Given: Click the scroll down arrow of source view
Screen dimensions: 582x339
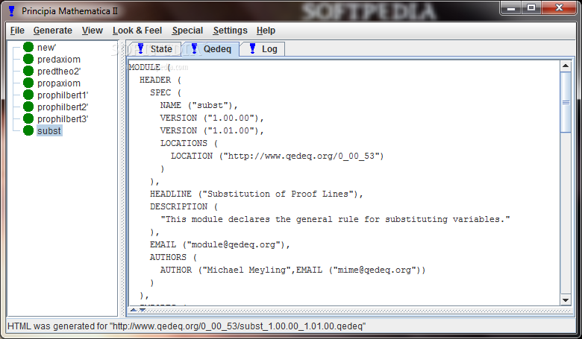Looking at the screenshot, I should tap(566, 300).
